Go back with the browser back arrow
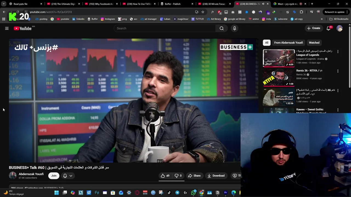 [4, 12]
